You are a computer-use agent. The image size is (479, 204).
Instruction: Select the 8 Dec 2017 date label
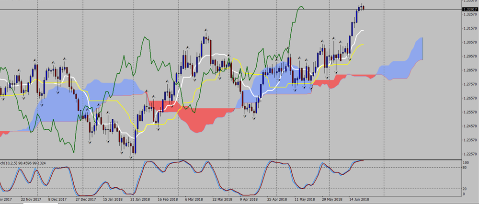tap(57, 199)
